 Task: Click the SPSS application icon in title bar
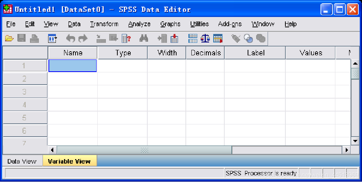[x=8, y=10]
